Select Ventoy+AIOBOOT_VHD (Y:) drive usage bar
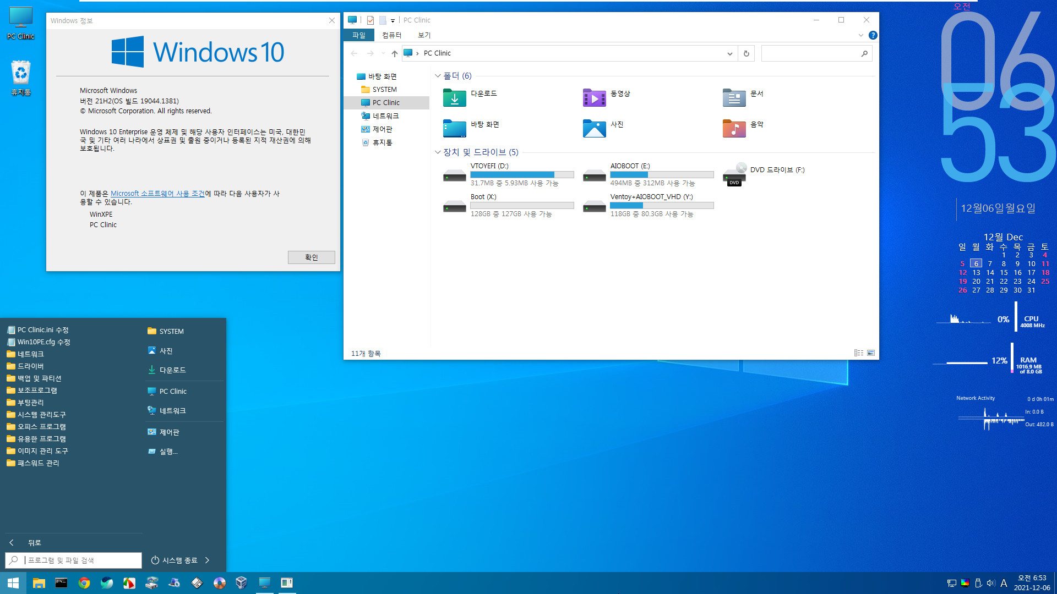This screenshot has width=1057, height=594. click(x=662, y=205)
